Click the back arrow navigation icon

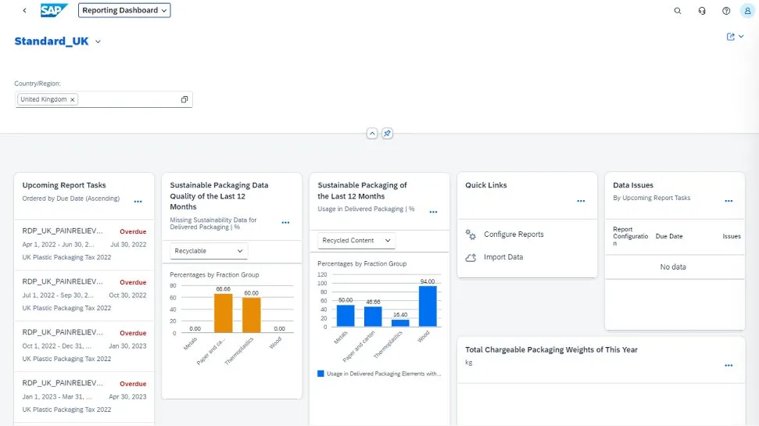[x=24, y=11]
